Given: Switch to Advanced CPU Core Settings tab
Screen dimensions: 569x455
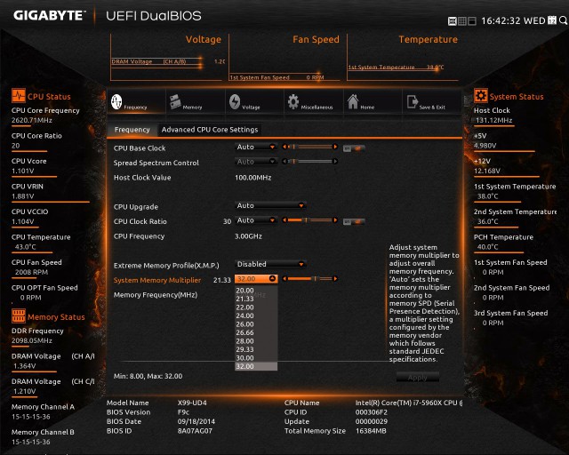Looking at the screenshot, I should (210, 130).
